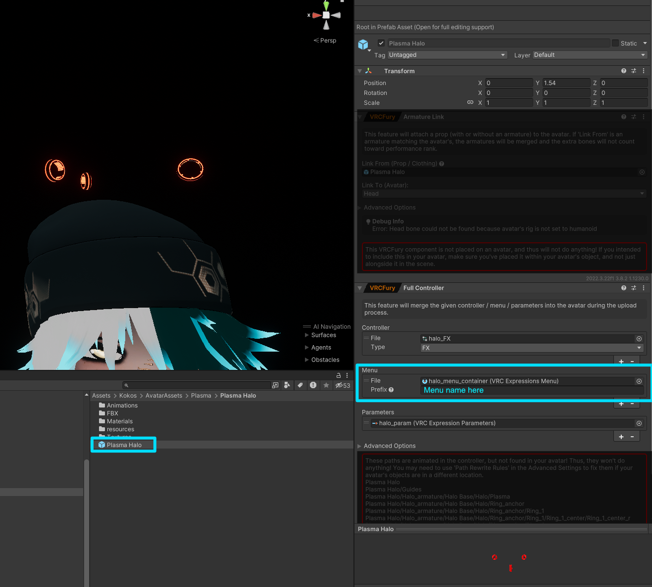This screenshot has height=587, width=652.
Task: Enable the Static checkbox
Action: pos(615,43)
